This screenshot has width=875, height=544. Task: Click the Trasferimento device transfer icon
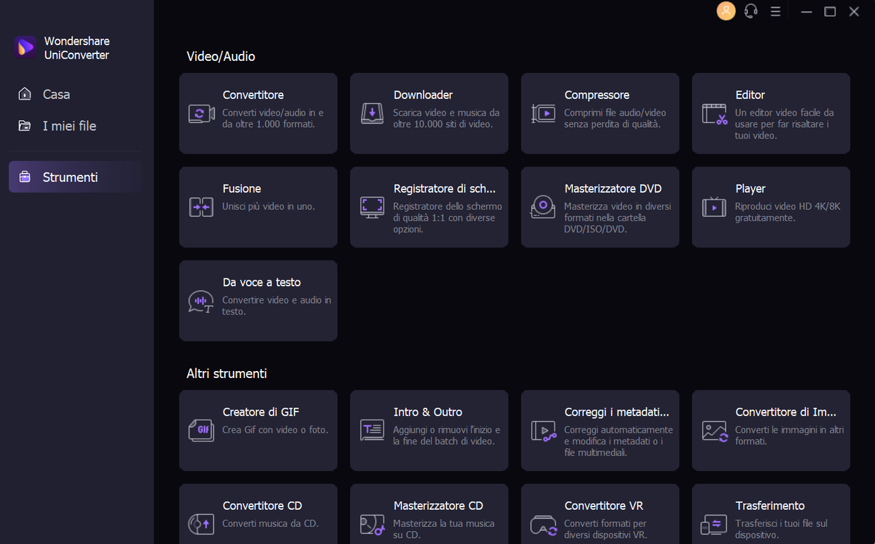point(714,525)
